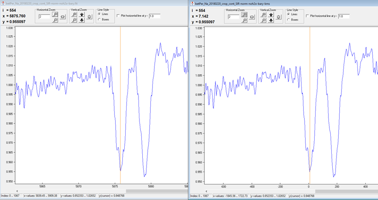Click vertical zoom in icon in left window
The width and height of the screenshot is (378, 200).
click(x=74, y=15)
